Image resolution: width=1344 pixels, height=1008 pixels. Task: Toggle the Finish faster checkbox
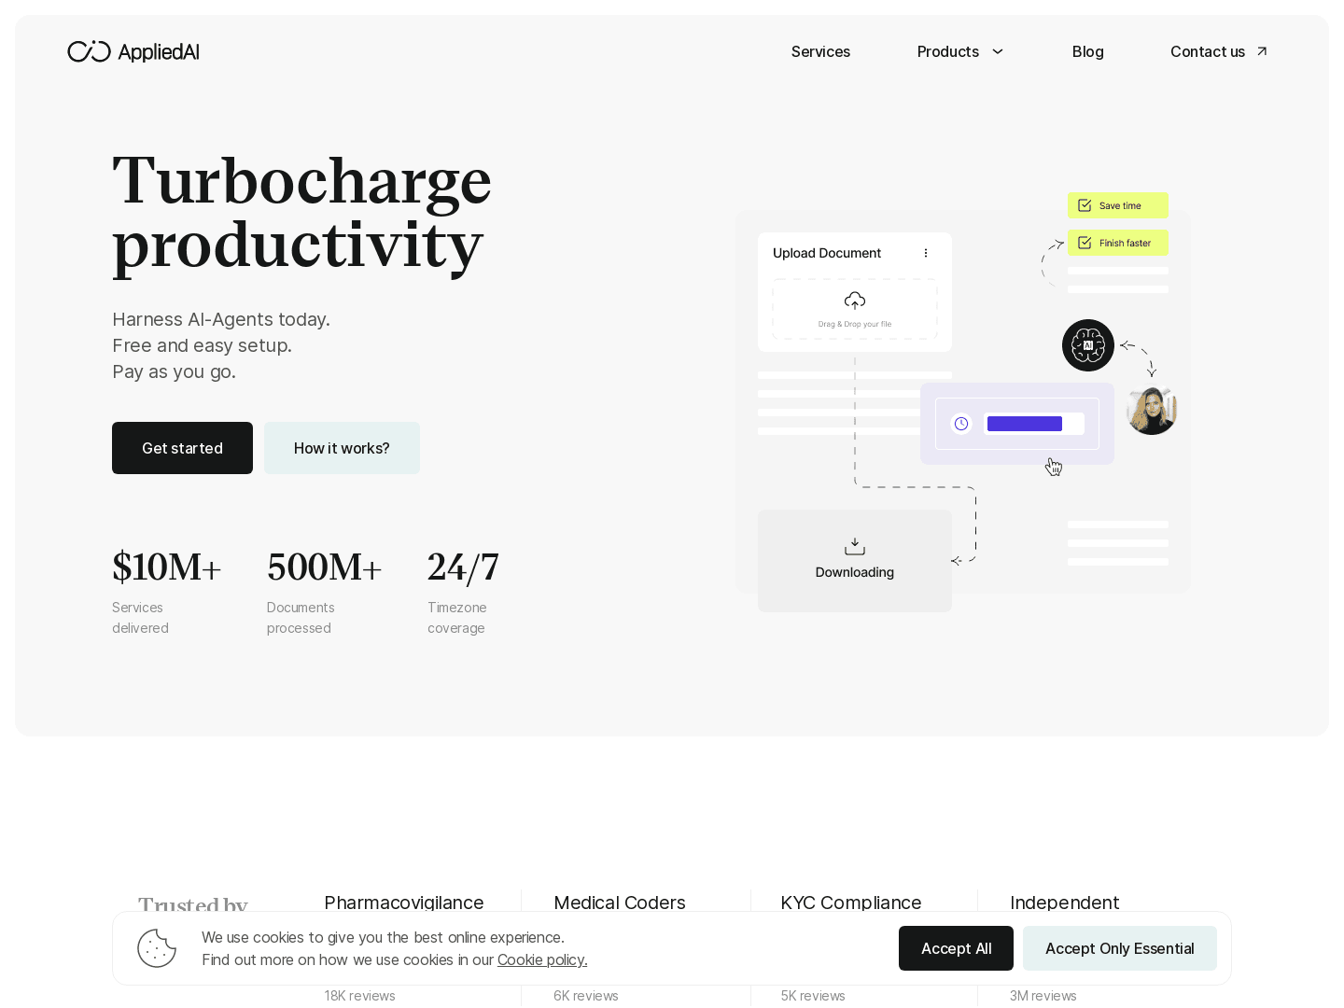[1085, 243]
